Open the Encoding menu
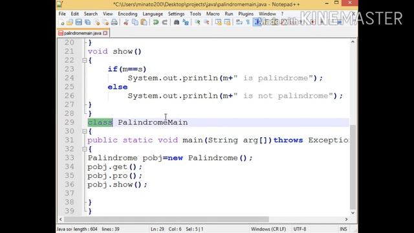 [x=127, y=14]
